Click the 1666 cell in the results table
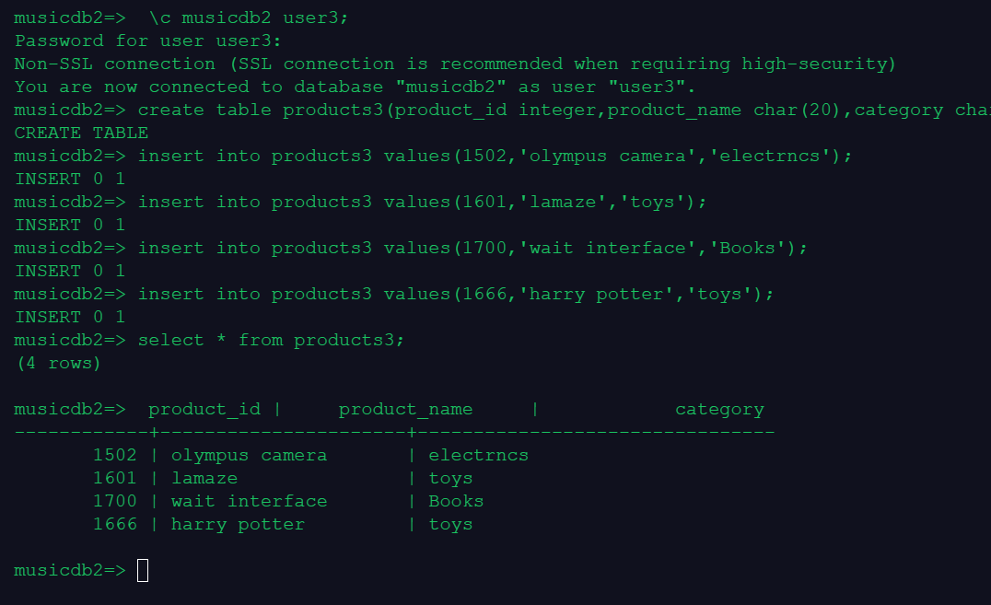This screenshot has height=605, width=991. (114, 524)
